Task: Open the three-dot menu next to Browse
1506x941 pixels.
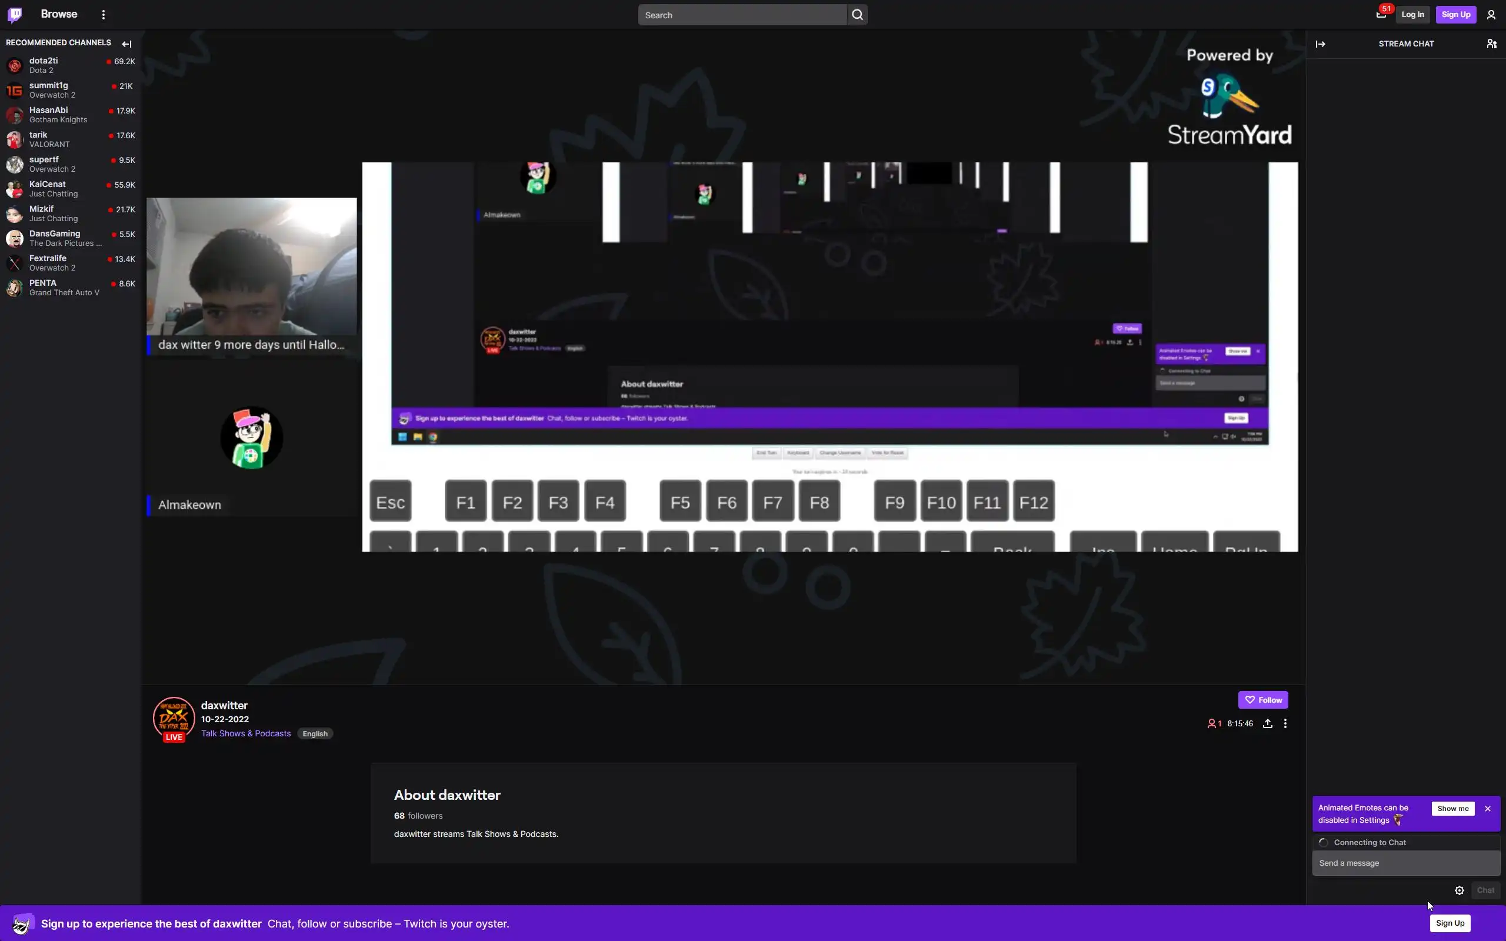Action: (104, 14)
